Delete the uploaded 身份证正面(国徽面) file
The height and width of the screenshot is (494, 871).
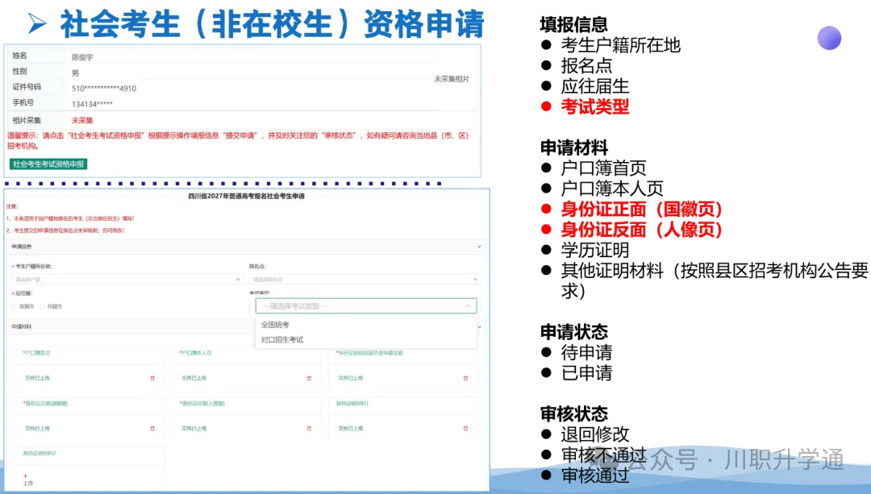point(152,429)
